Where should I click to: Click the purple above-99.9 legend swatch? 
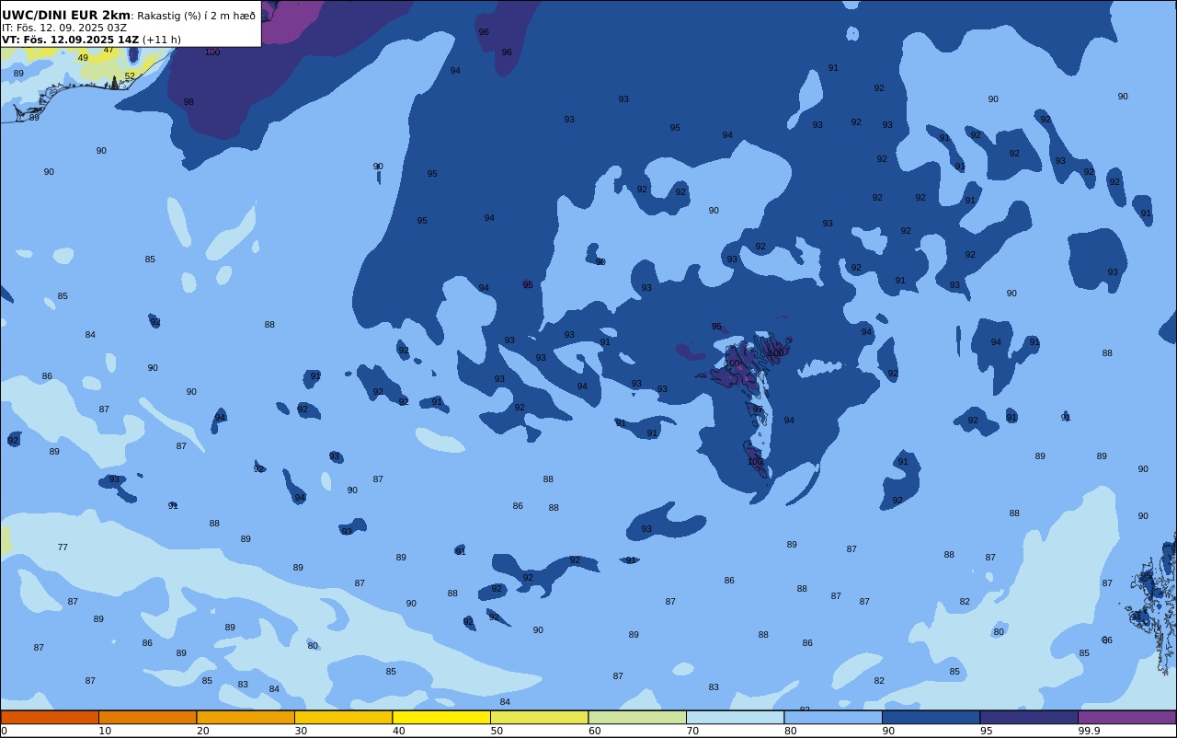click(1126, 717)
